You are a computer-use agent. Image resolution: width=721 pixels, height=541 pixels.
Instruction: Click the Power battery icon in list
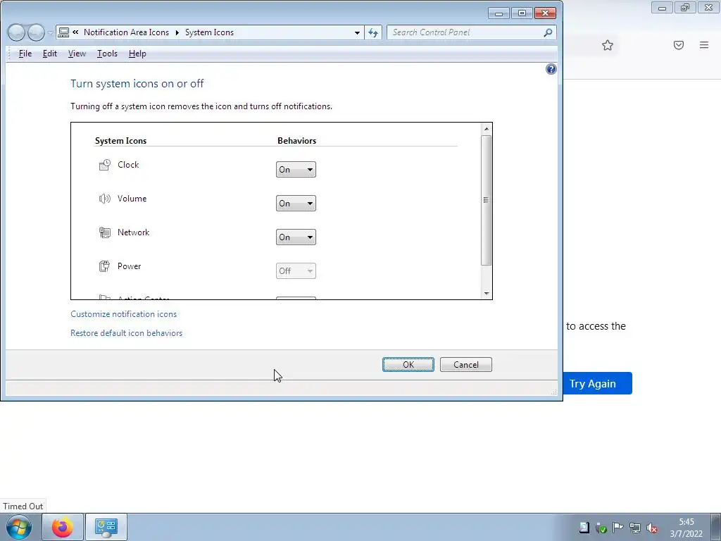(105, 266)
